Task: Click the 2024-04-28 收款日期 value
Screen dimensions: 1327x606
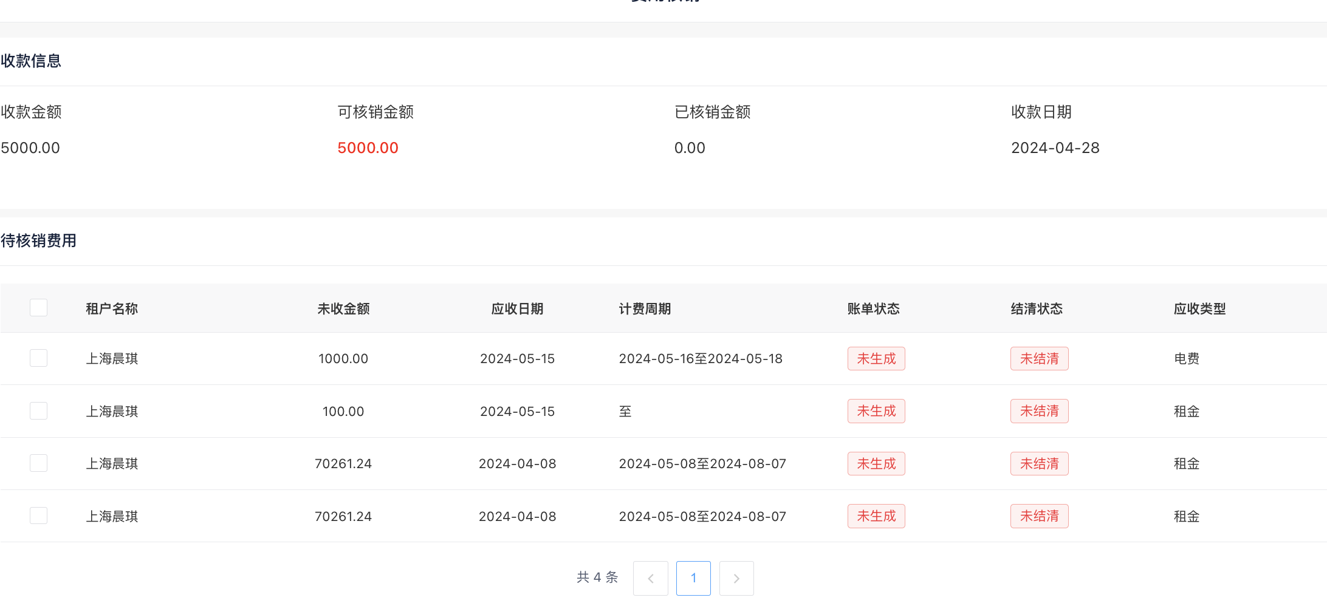Action: pos(1055,148)
